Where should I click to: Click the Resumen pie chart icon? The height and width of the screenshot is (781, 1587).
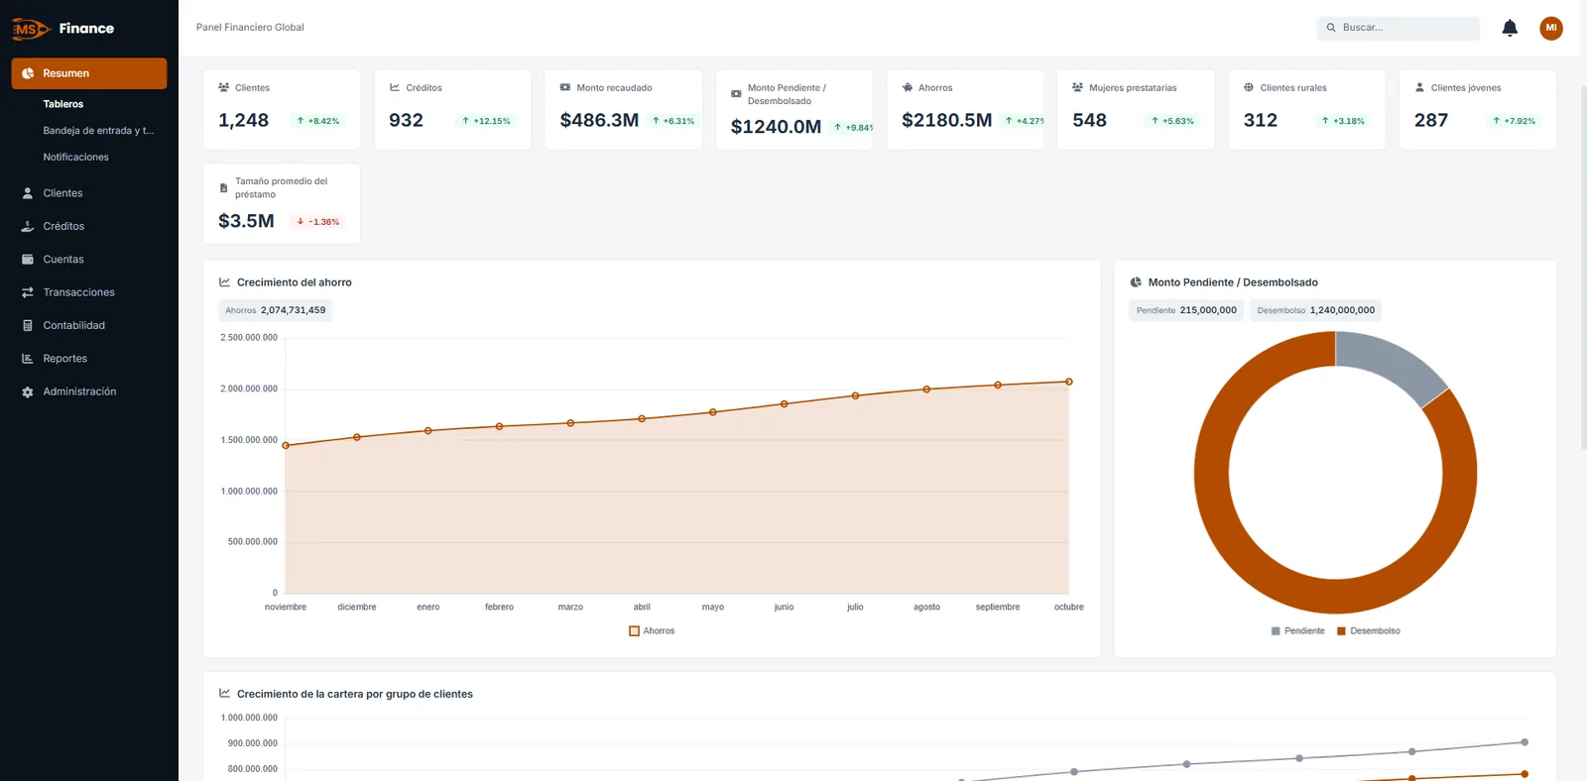pyautogui.click(x=28, y=73)
